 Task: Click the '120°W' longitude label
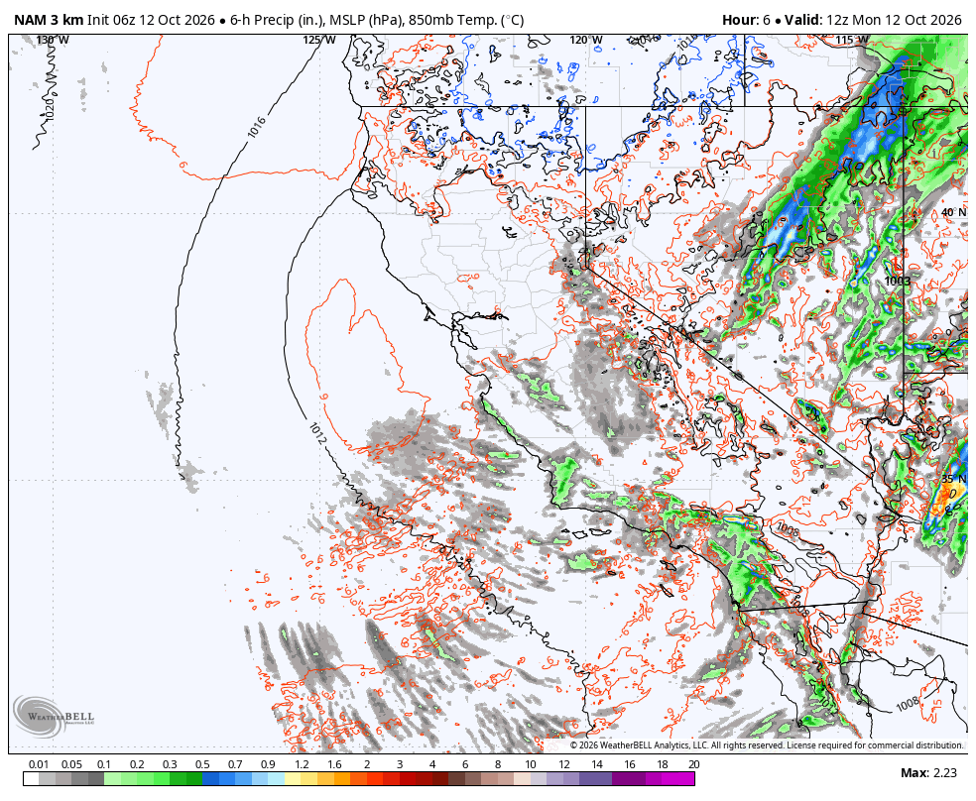[586, 41]
